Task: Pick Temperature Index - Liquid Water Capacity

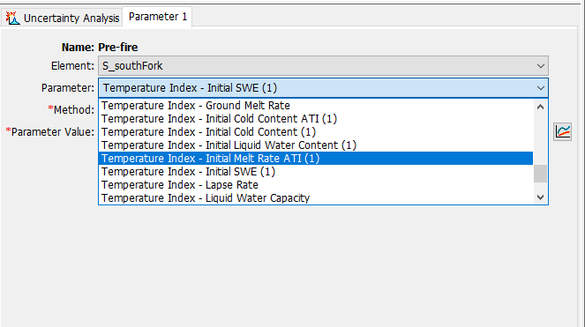Action: point(316,198)
